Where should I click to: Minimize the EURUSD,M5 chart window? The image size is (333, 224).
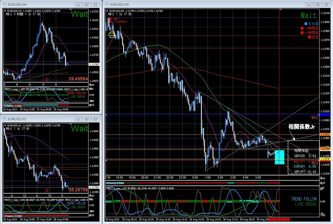[309, 4]
